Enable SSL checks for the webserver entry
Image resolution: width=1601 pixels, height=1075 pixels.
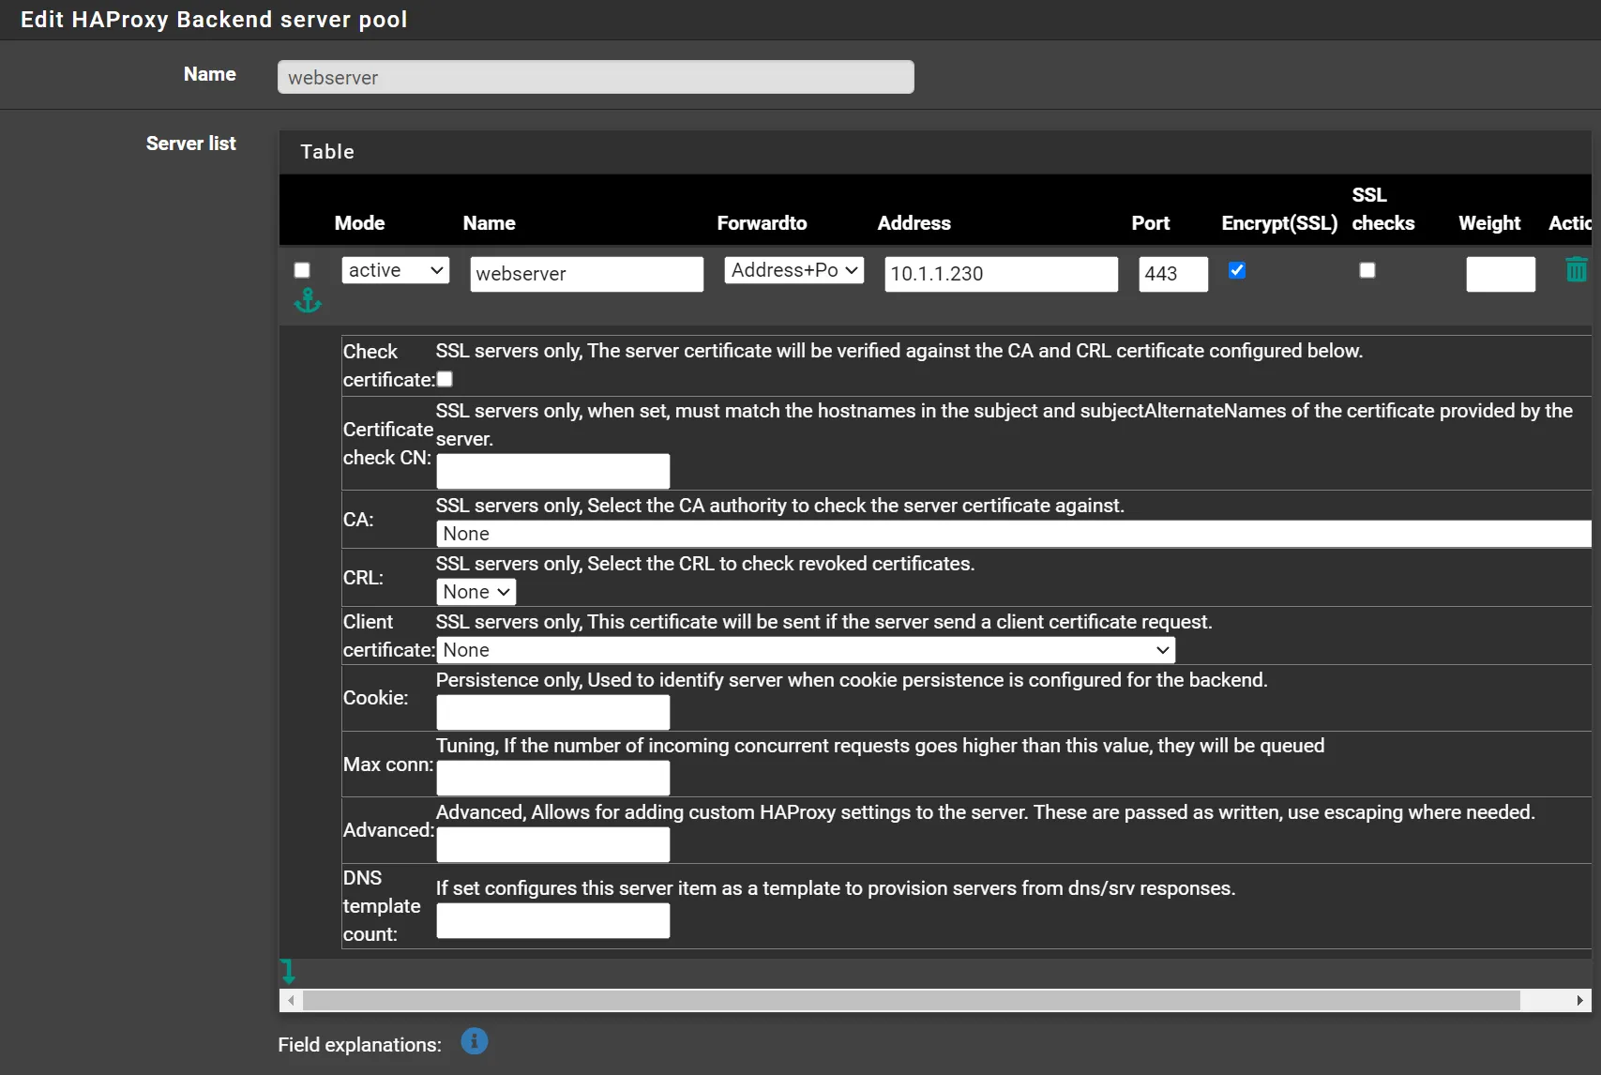point(1367,270)
